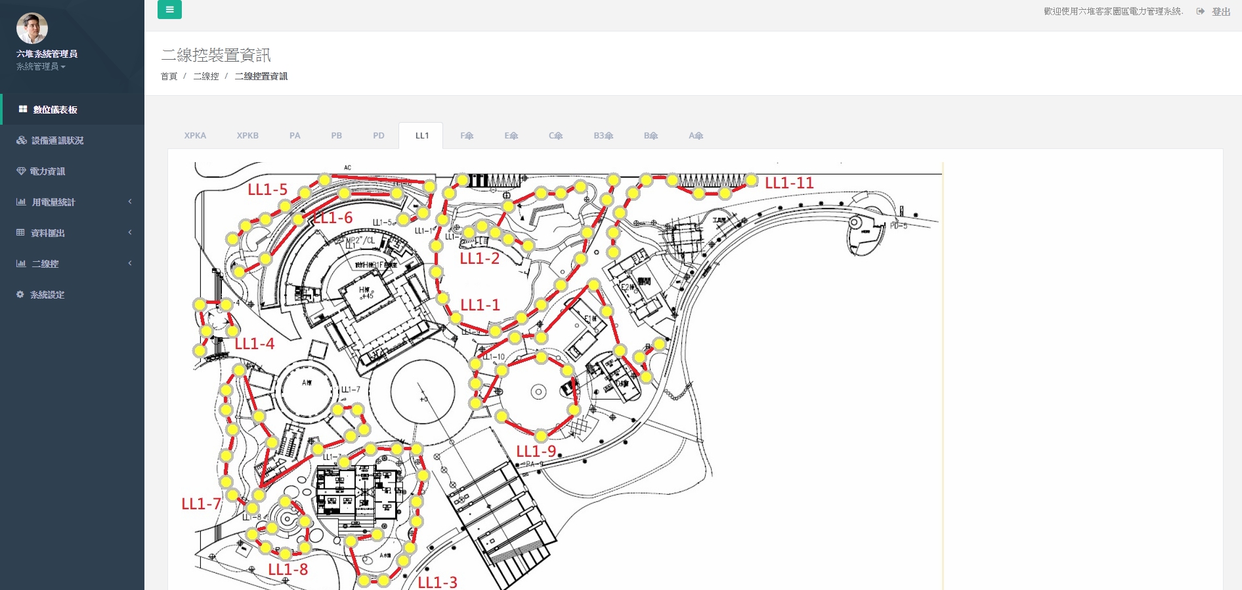Click the chart icon beside 二線控 in sidebar
This screenshot has height=590, width=1242.
pos(21,264)
